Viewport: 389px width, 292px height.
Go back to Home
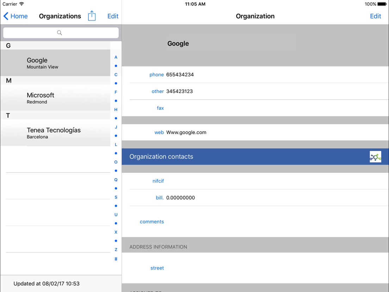click(x=16, y=16)
